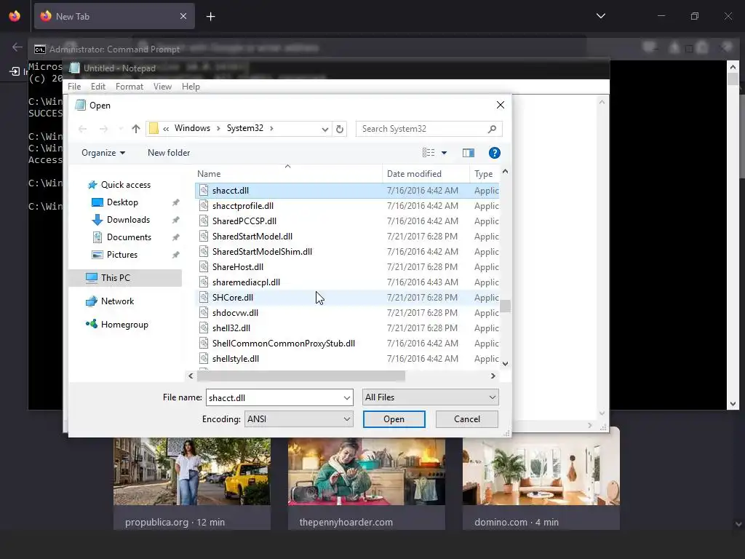Screen dimensions: 745x559
Task: Expand the breadcrumb chevron after Windows
Action: (218, 128)
